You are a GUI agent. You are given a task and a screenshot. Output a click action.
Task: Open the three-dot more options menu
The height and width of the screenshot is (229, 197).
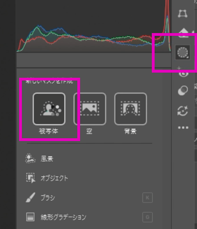click(183, 128)
